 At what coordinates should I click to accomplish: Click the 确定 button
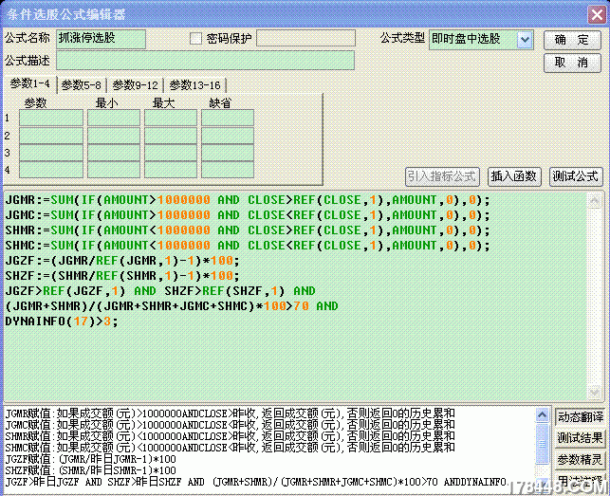(572, 40)
